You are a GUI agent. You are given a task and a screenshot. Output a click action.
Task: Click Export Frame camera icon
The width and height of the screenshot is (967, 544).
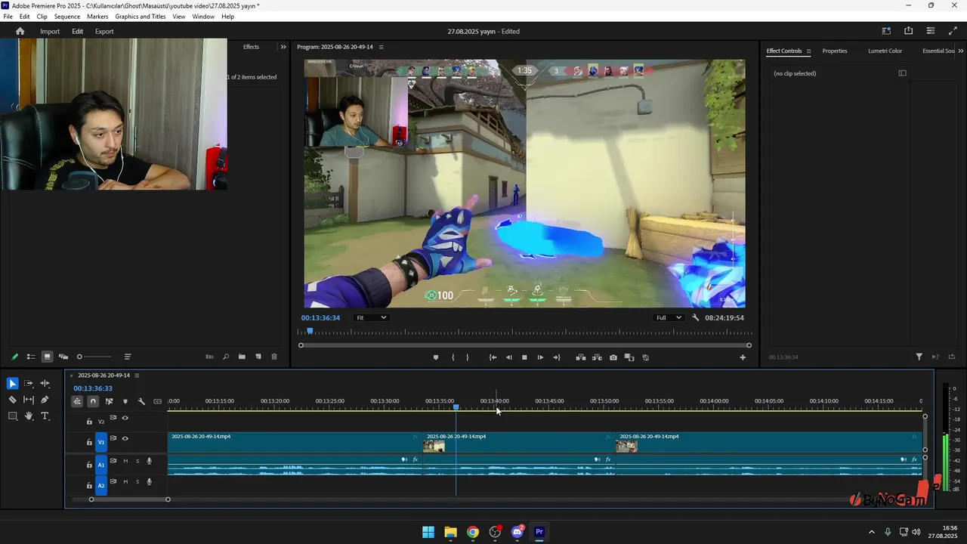tap(613, 357)
